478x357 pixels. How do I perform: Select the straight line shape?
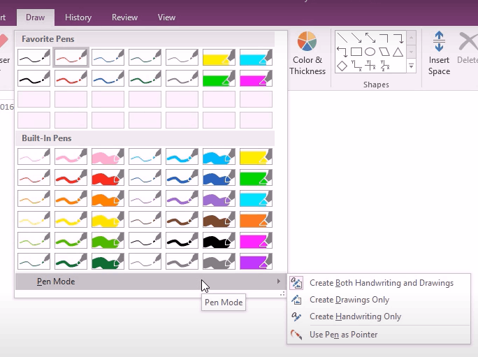coord(342,38)
